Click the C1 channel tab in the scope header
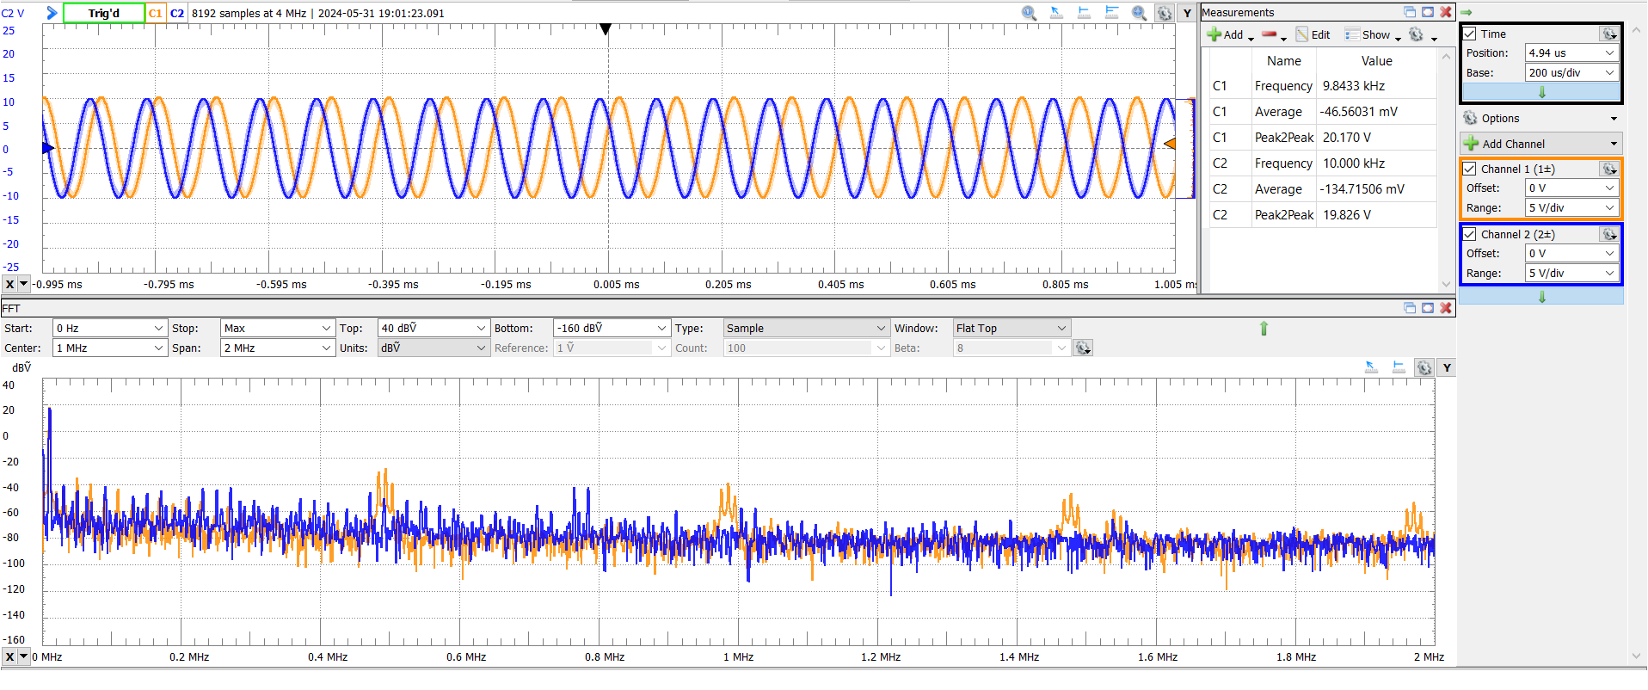 [x=155, y=13]
